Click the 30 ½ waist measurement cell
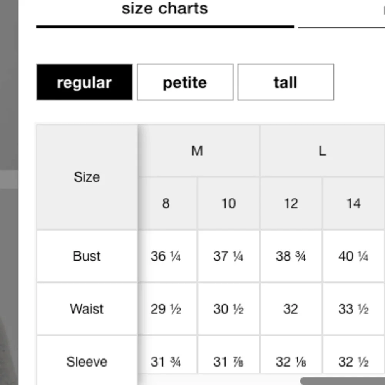This screenshot has height=385, width=385. [x=228, y=309]
